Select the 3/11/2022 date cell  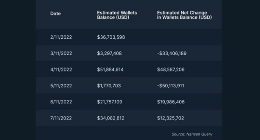click(x=61, y=53)
